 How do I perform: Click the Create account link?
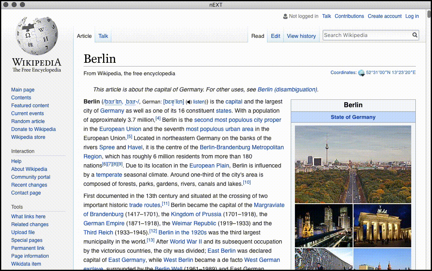point(385,16)
